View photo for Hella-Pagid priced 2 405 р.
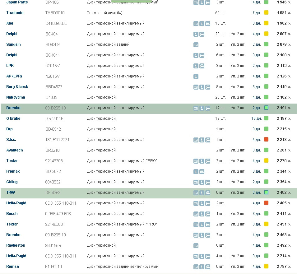297x274 pixels. coord(196,203)
